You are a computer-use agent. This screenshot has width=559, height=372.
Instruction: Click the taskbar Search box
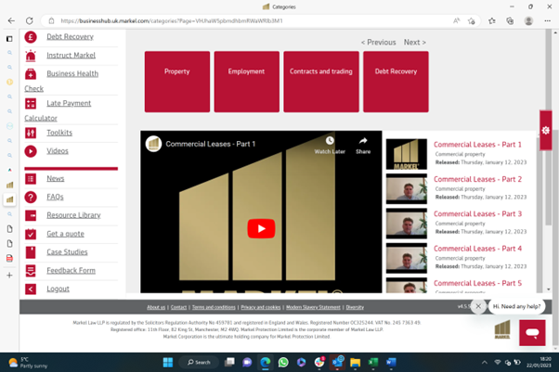click(199, 363)
